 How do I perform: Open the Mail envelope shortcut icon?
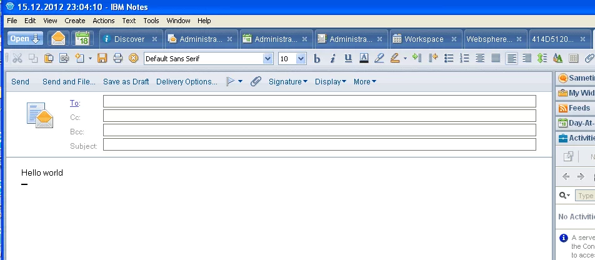[58, 39]
